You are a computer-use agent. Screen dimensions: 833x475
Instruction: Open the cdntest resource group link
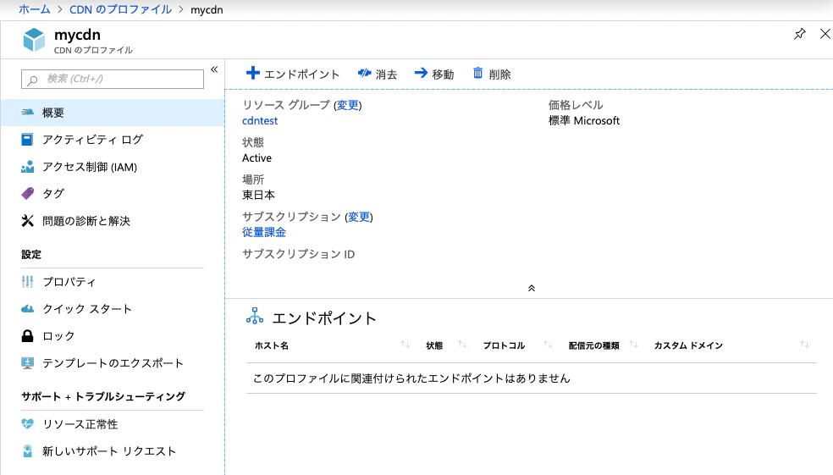click(x=260, y=120)
